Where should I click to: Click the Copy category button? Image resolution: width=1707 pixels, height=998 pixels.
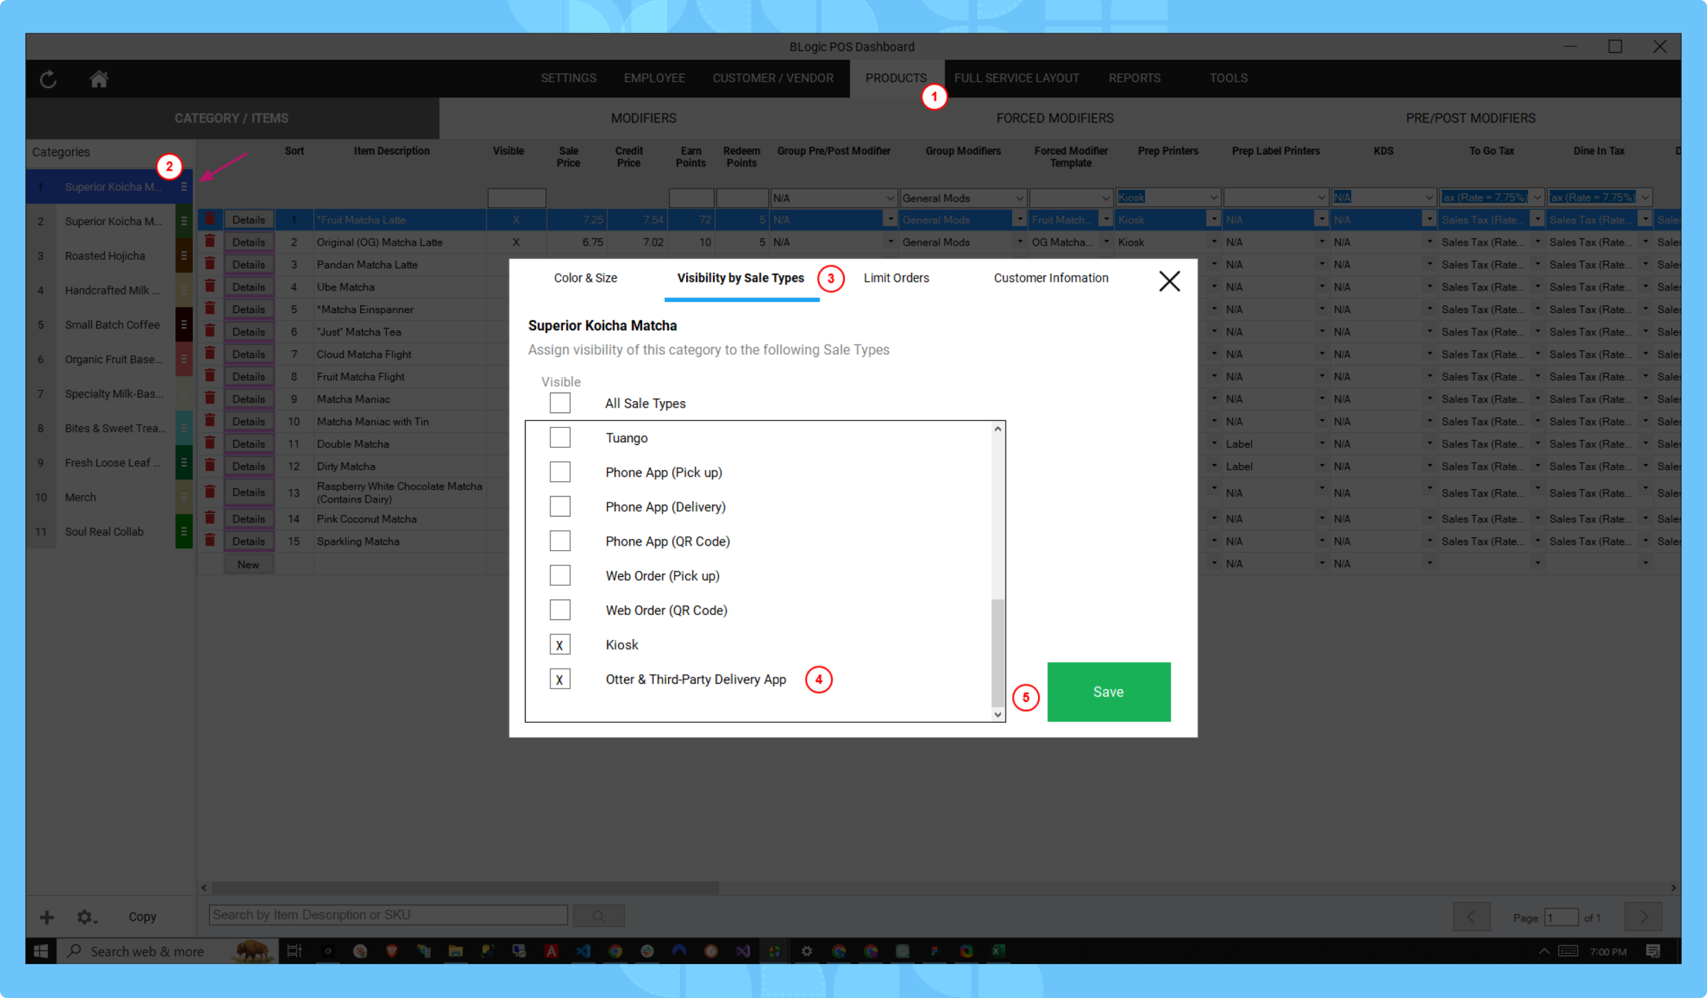point(142,917)
